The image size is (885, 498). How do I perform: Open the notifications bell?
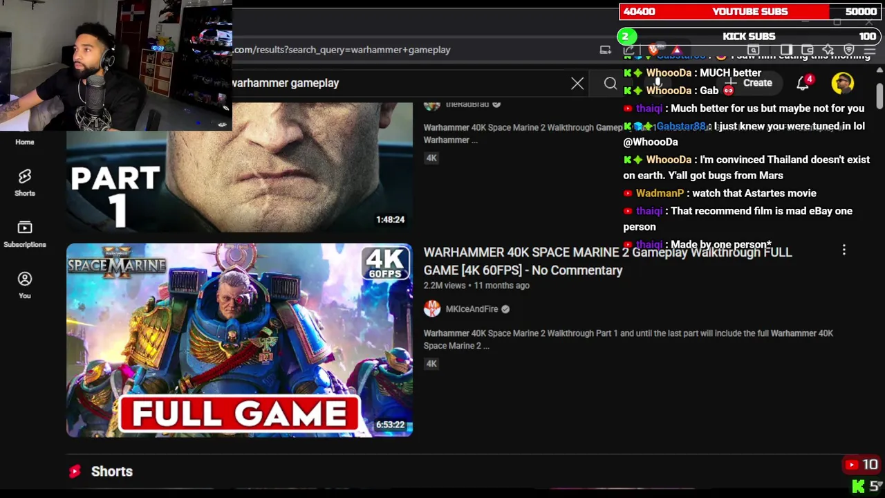point(803,84)
